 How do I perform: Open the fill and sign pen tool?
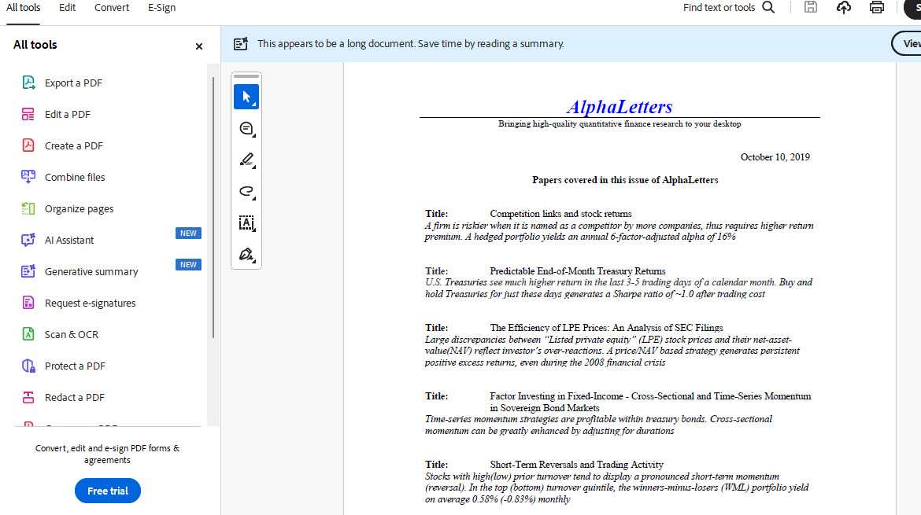(246, 255)
